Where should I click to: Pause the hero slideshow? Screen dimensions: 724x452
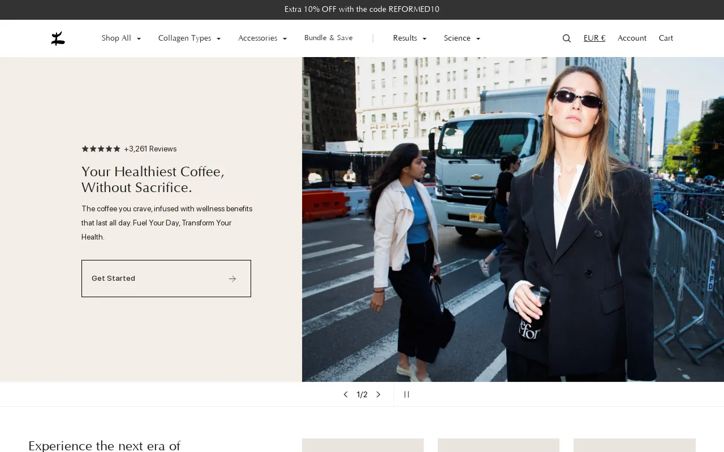(x=406, y=394)
